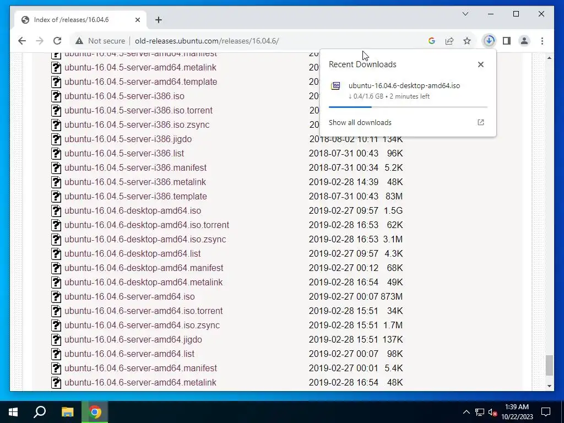Click the muted volume tray icon
The width and height of the screenshot is (564, 423).
(492, 412)
